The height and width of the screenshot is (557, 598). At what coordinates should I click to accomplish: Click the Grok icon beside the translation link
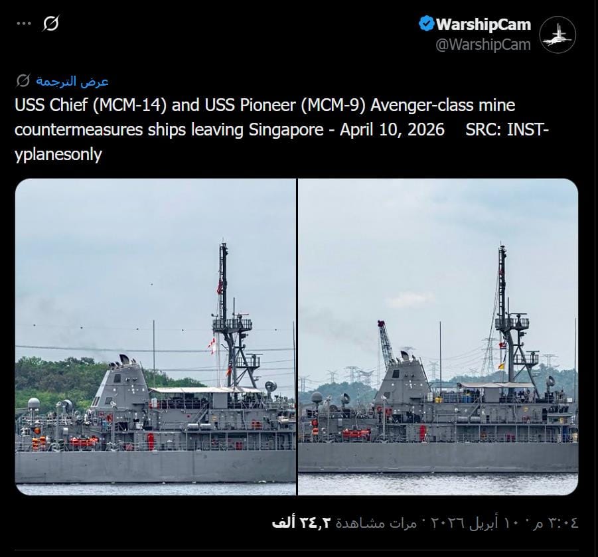click(x=23, y=81)
